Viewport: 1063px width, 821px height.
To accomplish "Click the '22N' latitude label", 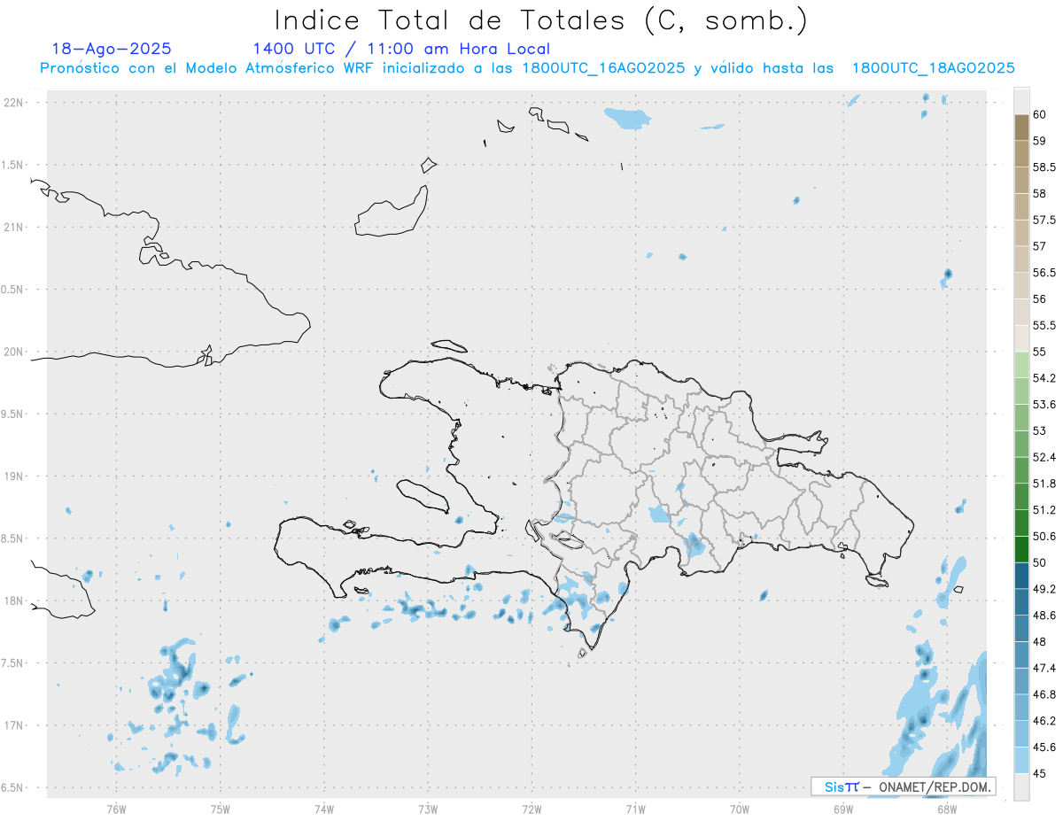I will click(x=14, y=102).
